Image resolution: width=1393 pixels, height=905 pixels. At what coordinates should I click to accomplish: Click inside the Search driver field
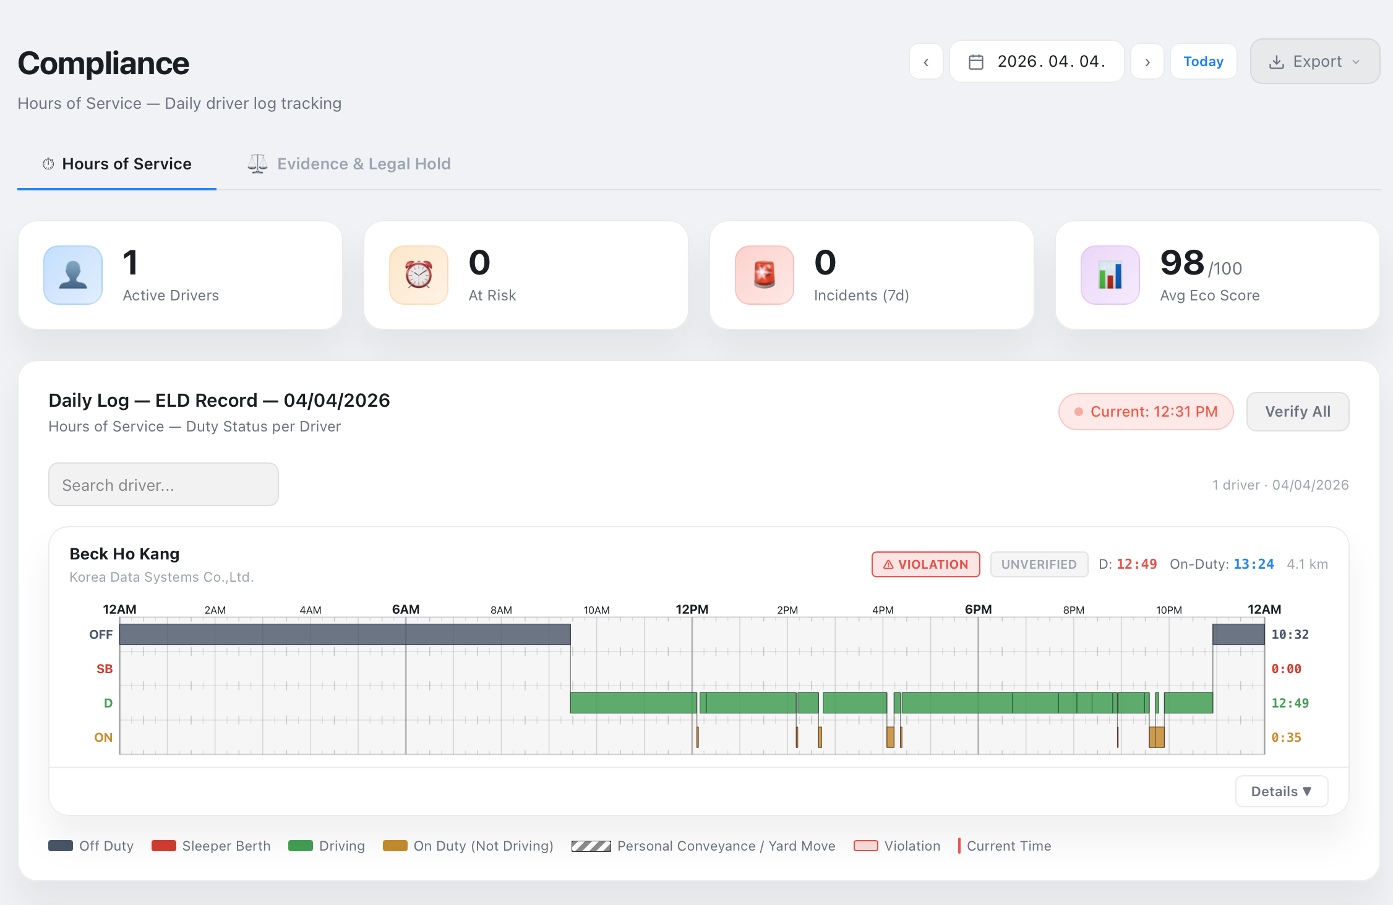tap(163, 485)
